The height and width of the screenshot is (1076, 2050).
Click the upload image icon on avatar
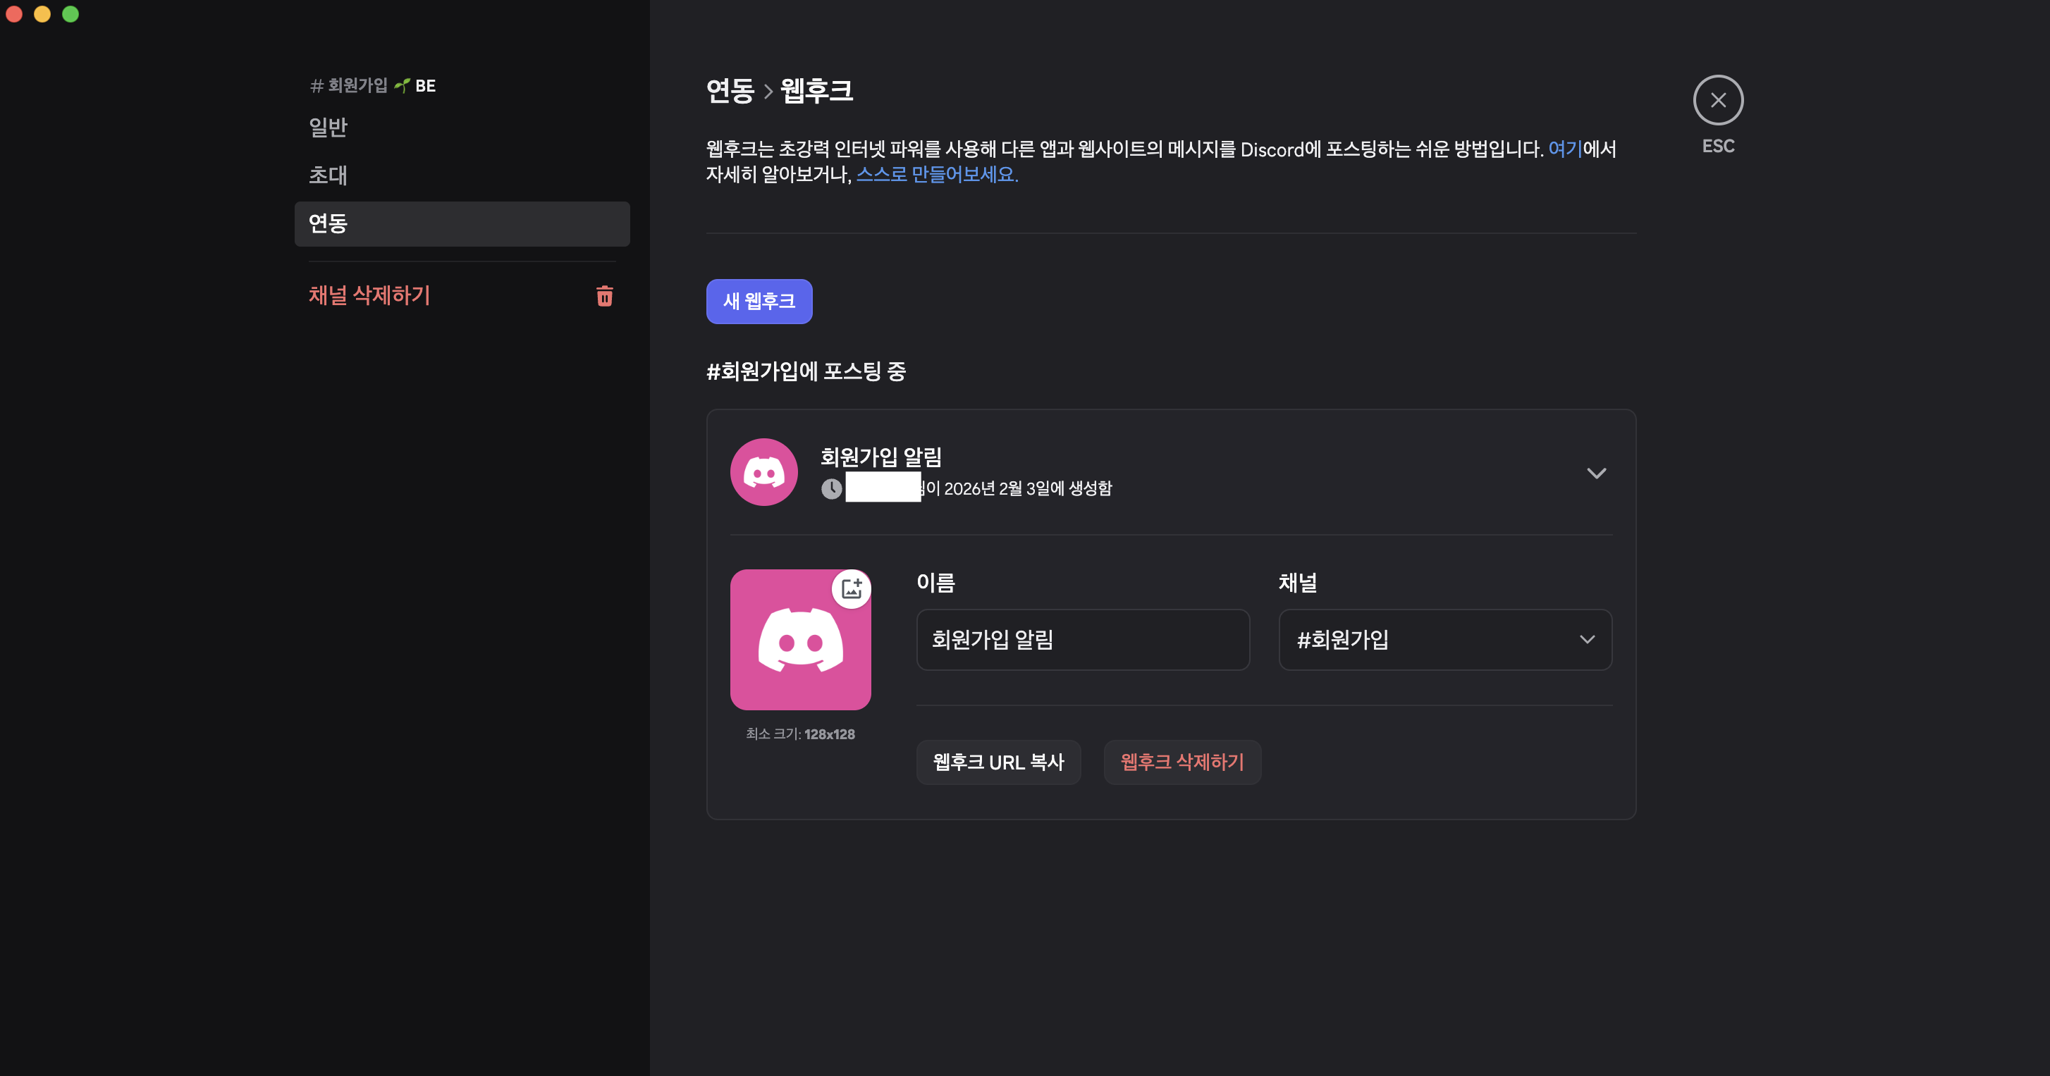pos(851,588)
